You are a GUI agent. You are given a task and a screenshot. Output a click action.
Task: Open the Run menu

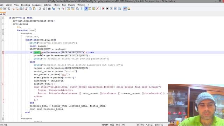pyautogui.click(x=64, y=5)
